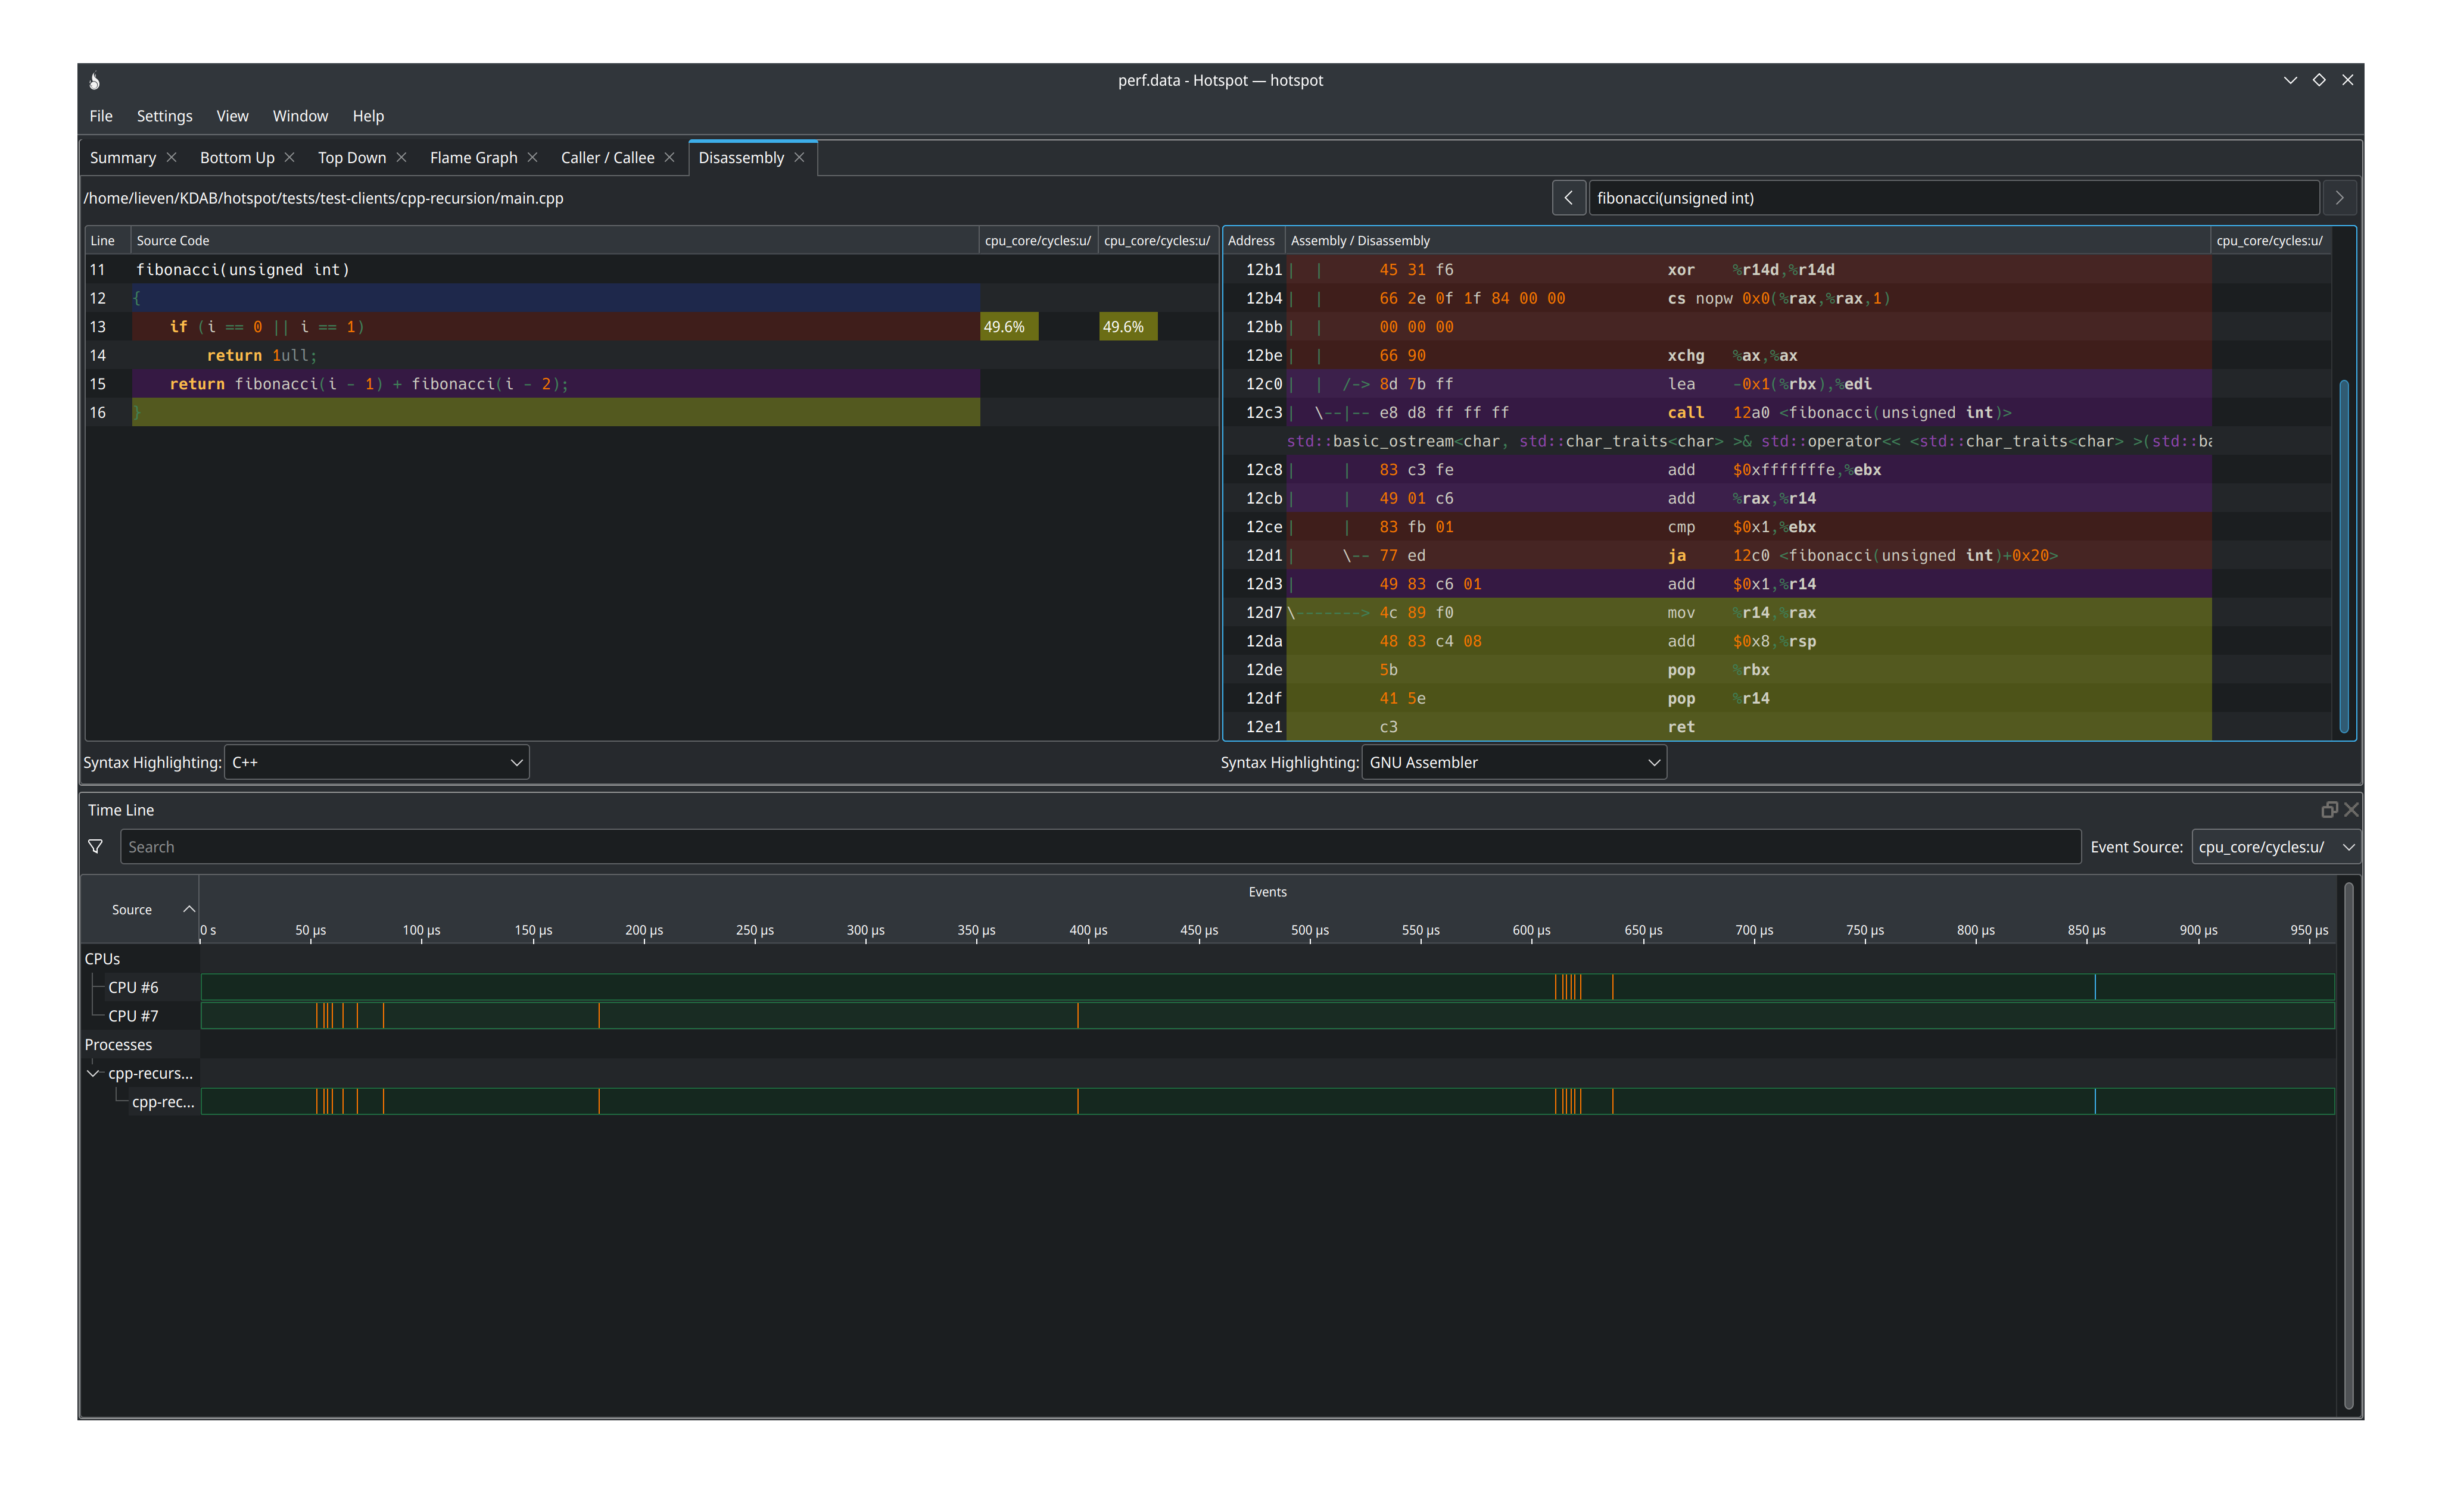
Task: Open the Event Source combo box
Action: (x=2275, y=847)
